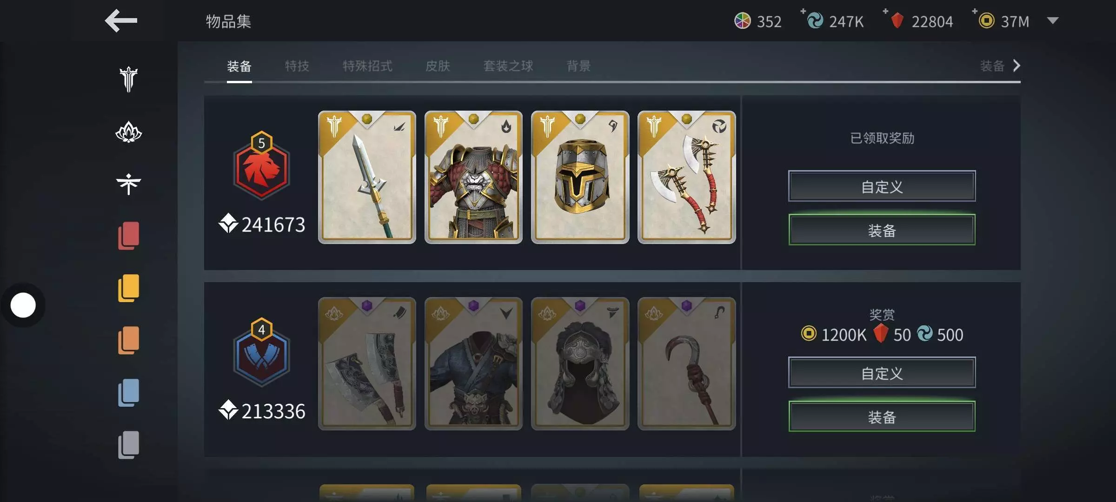Open the 套装之球 tab
1116x502 pixels.
pyautogui.click(x=508, y=66)
